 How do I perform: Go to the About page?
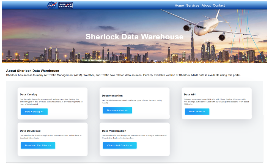(206, 5)
